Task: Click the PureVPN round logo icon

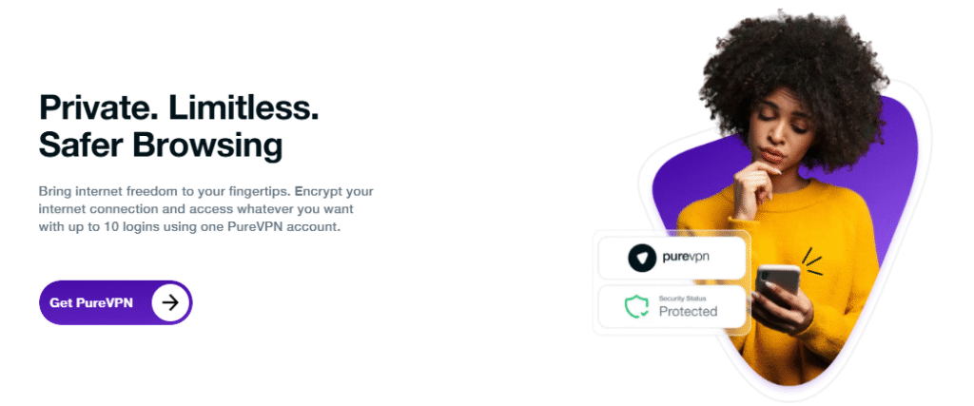Action: click(643, 259)
